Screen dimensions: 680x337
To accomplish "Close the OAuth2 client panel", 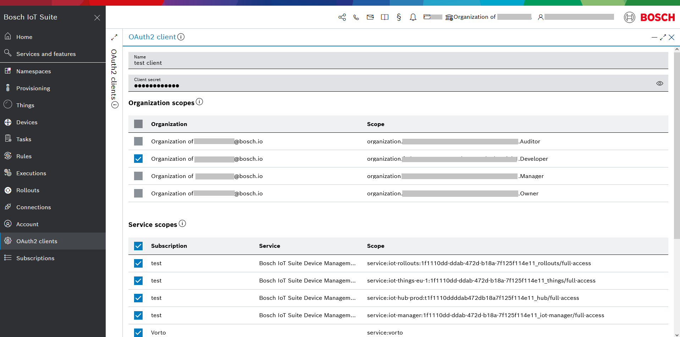I will [671, 37].
